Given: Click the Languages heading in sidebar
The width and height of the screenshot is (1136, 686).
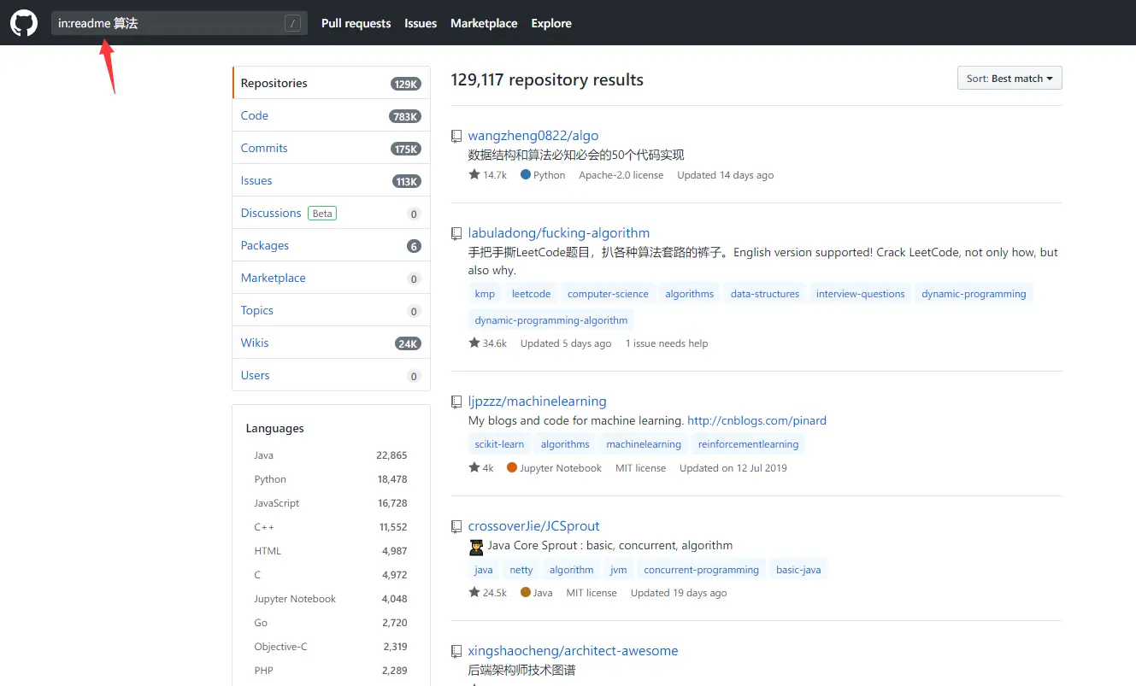Looking at the screenshot, I should click(x=274, y=428).
